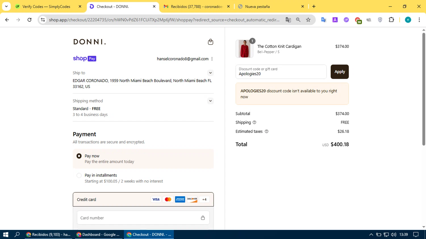This screenshot has height=239, width=426.
Task: Bookmark this page with star icon
Action: click(308, 20)
